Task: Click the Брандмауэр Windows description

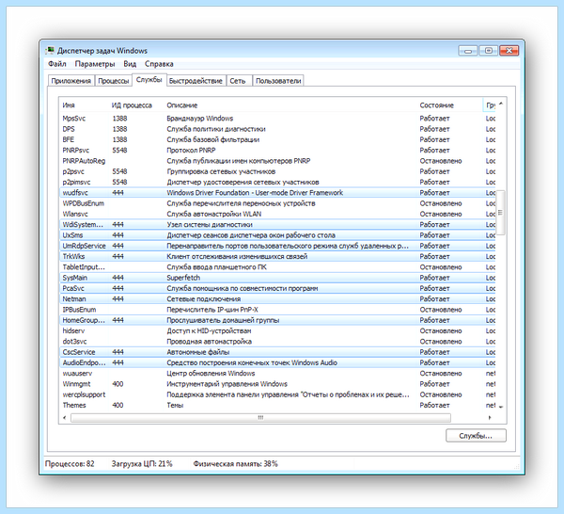Action: 199,118
